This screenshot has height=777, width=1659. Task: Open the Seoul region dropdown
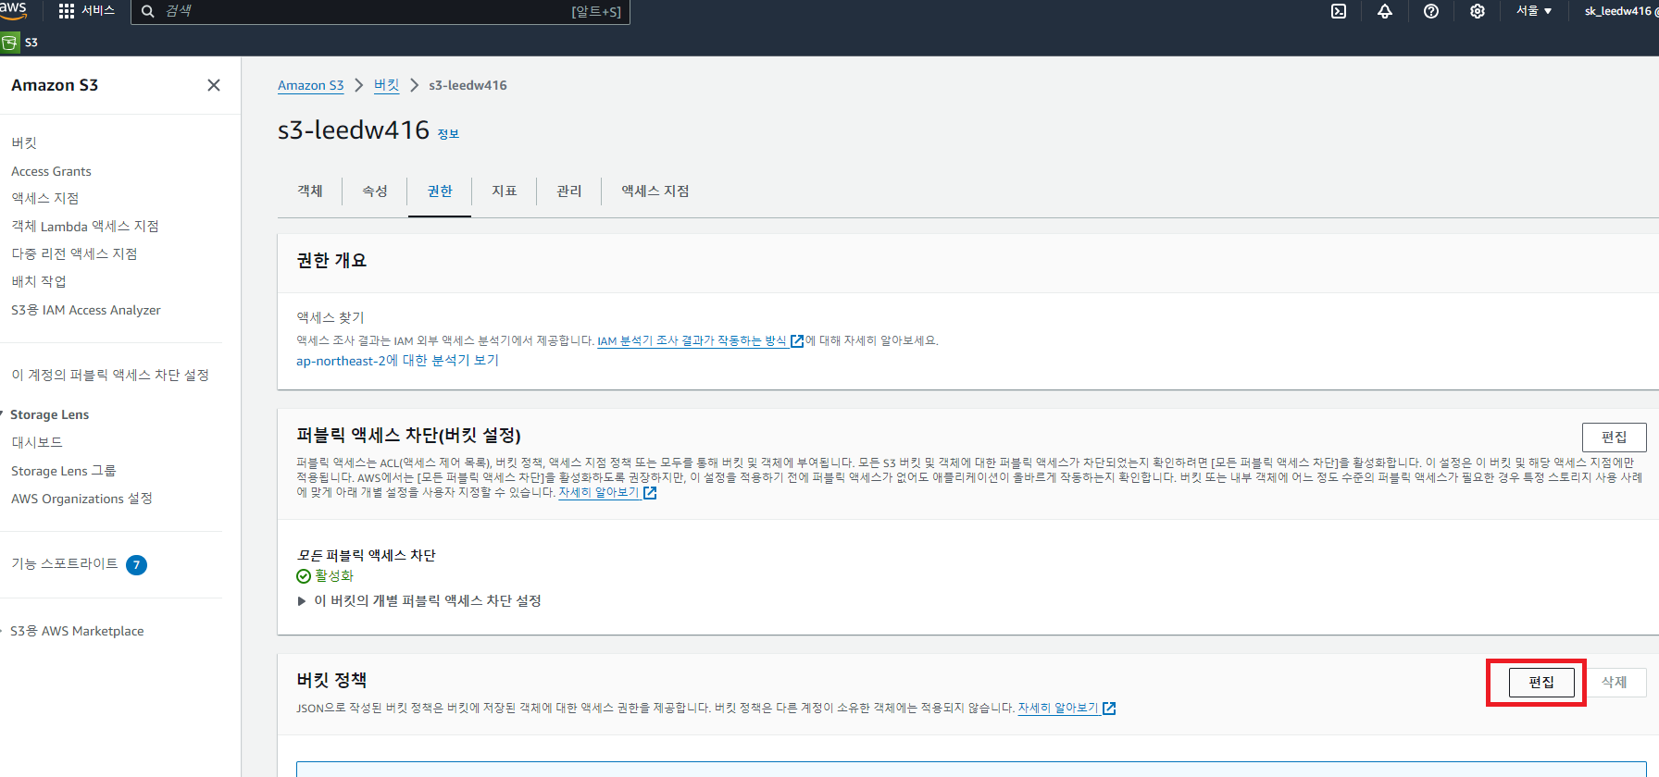tap(1534, 11)
